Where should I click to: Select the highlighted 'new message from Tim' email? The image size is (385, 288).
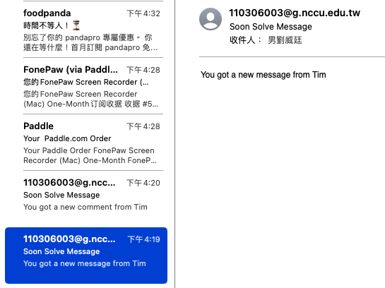86,256
